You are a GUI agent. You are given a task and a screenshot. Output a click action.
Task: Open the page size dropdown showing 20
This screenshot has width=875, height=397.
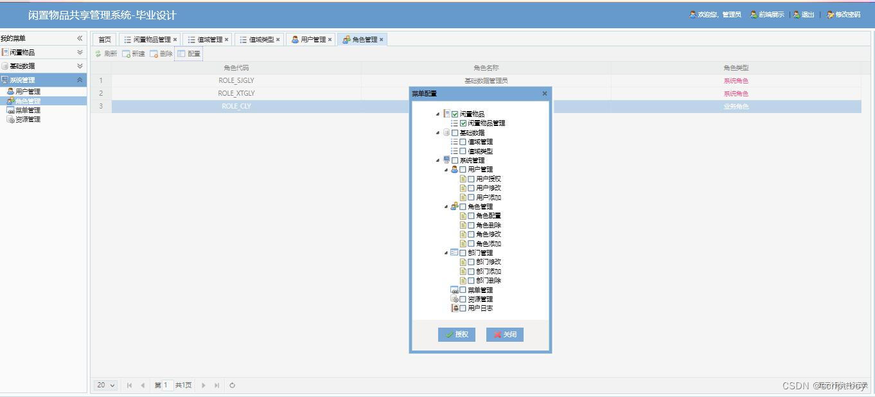[x=106, y=385]
